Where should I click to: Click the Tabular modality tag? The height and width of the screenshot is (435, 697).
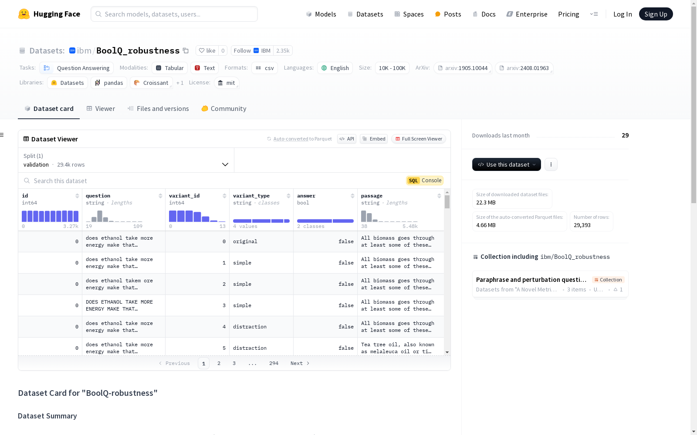point(170,68)
